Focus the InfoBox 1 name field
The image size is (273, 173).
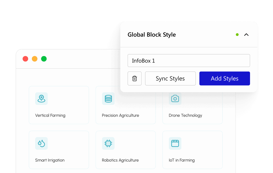pos(189,61)
